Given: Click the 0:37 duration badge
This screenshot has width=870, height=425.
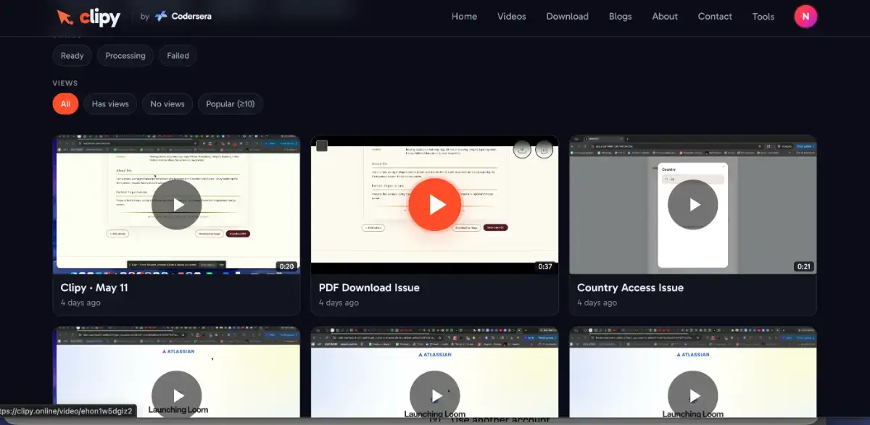Looking at the screenshot, I should coord(545,266).
